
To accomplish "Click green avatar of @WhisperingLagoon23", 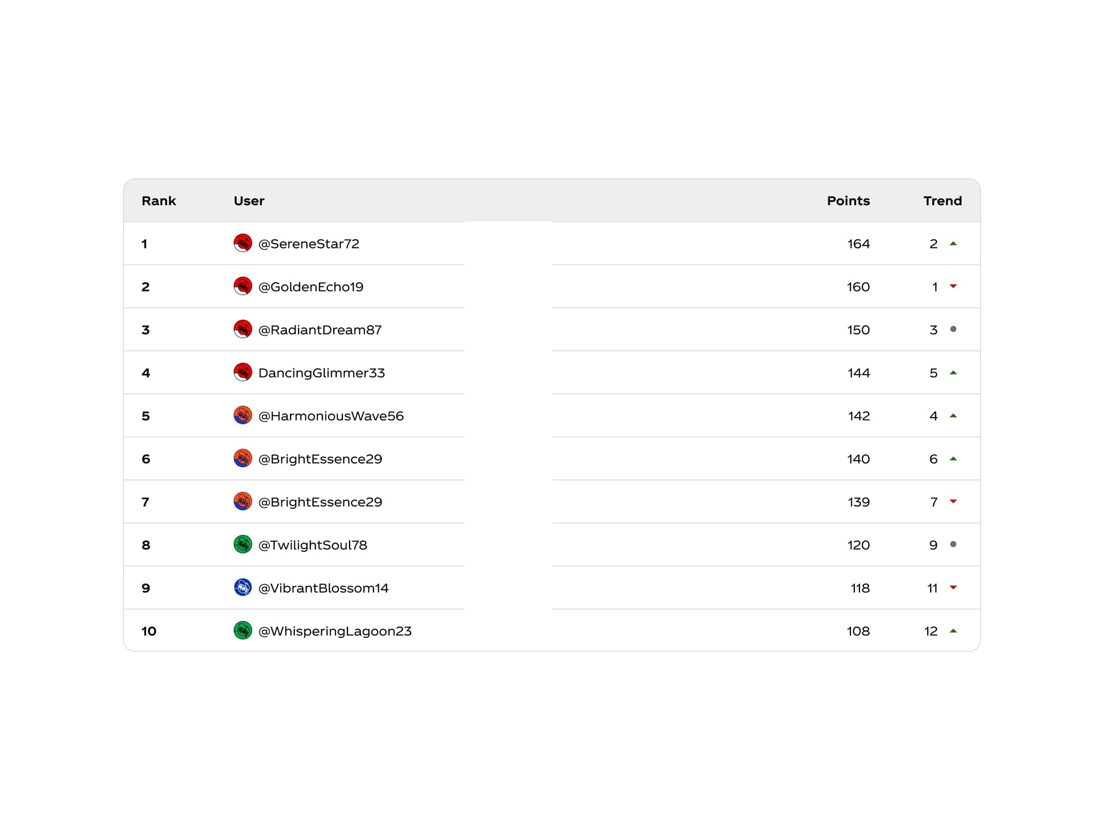I will (x=242, y=631).
